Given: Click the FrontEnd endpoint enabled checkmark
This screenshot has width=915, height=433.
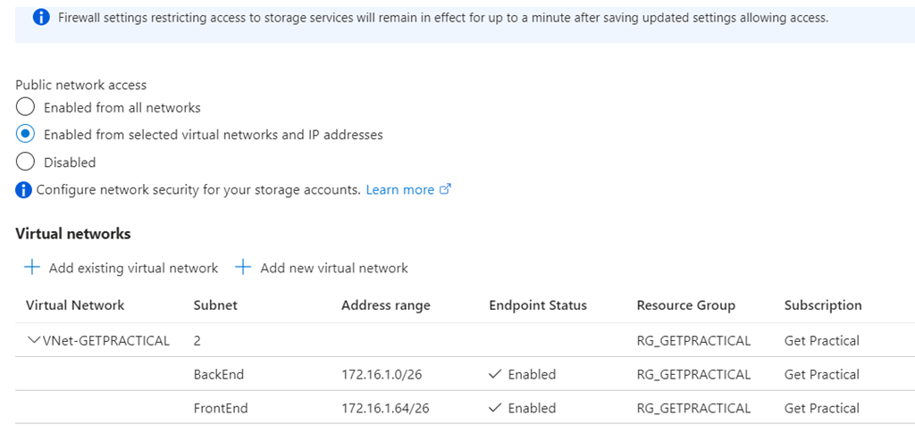Looking at the screenshot, I should click(497, 409).
